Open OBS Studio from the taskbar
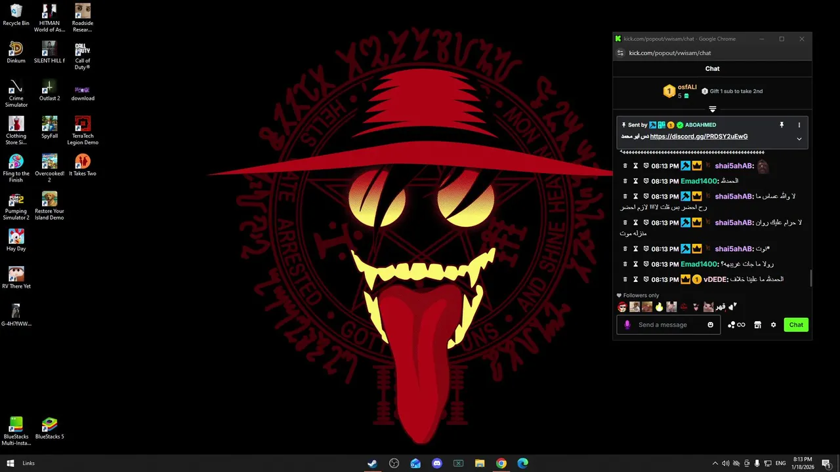The height and width of the screenshot is (472, 840). [x=394, y=463]
